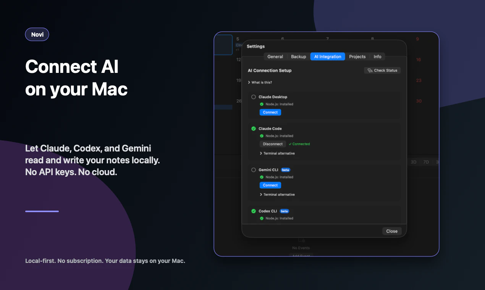This screenshot has width=485, height=290.
Task: Connect Gemini CLI
Action: pos(270,185)
